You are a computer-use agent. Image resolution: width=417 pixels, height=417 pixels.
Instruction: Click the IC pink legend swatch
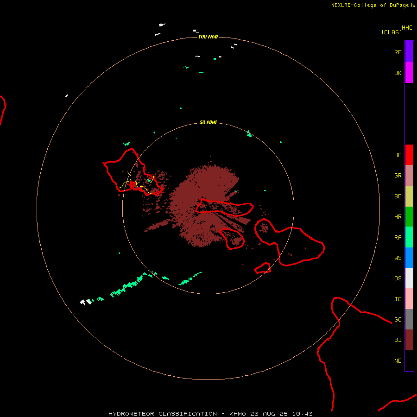click(x=409, y=299)
